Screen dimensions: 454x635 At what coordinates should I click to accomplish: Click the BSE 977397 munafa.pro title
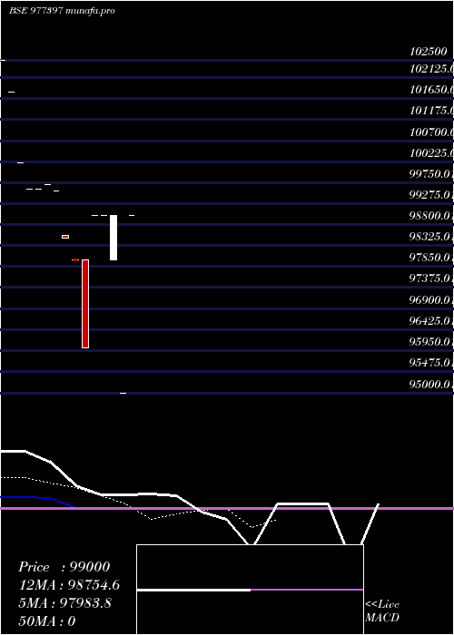pyautogui.click(x=62, y=11)
